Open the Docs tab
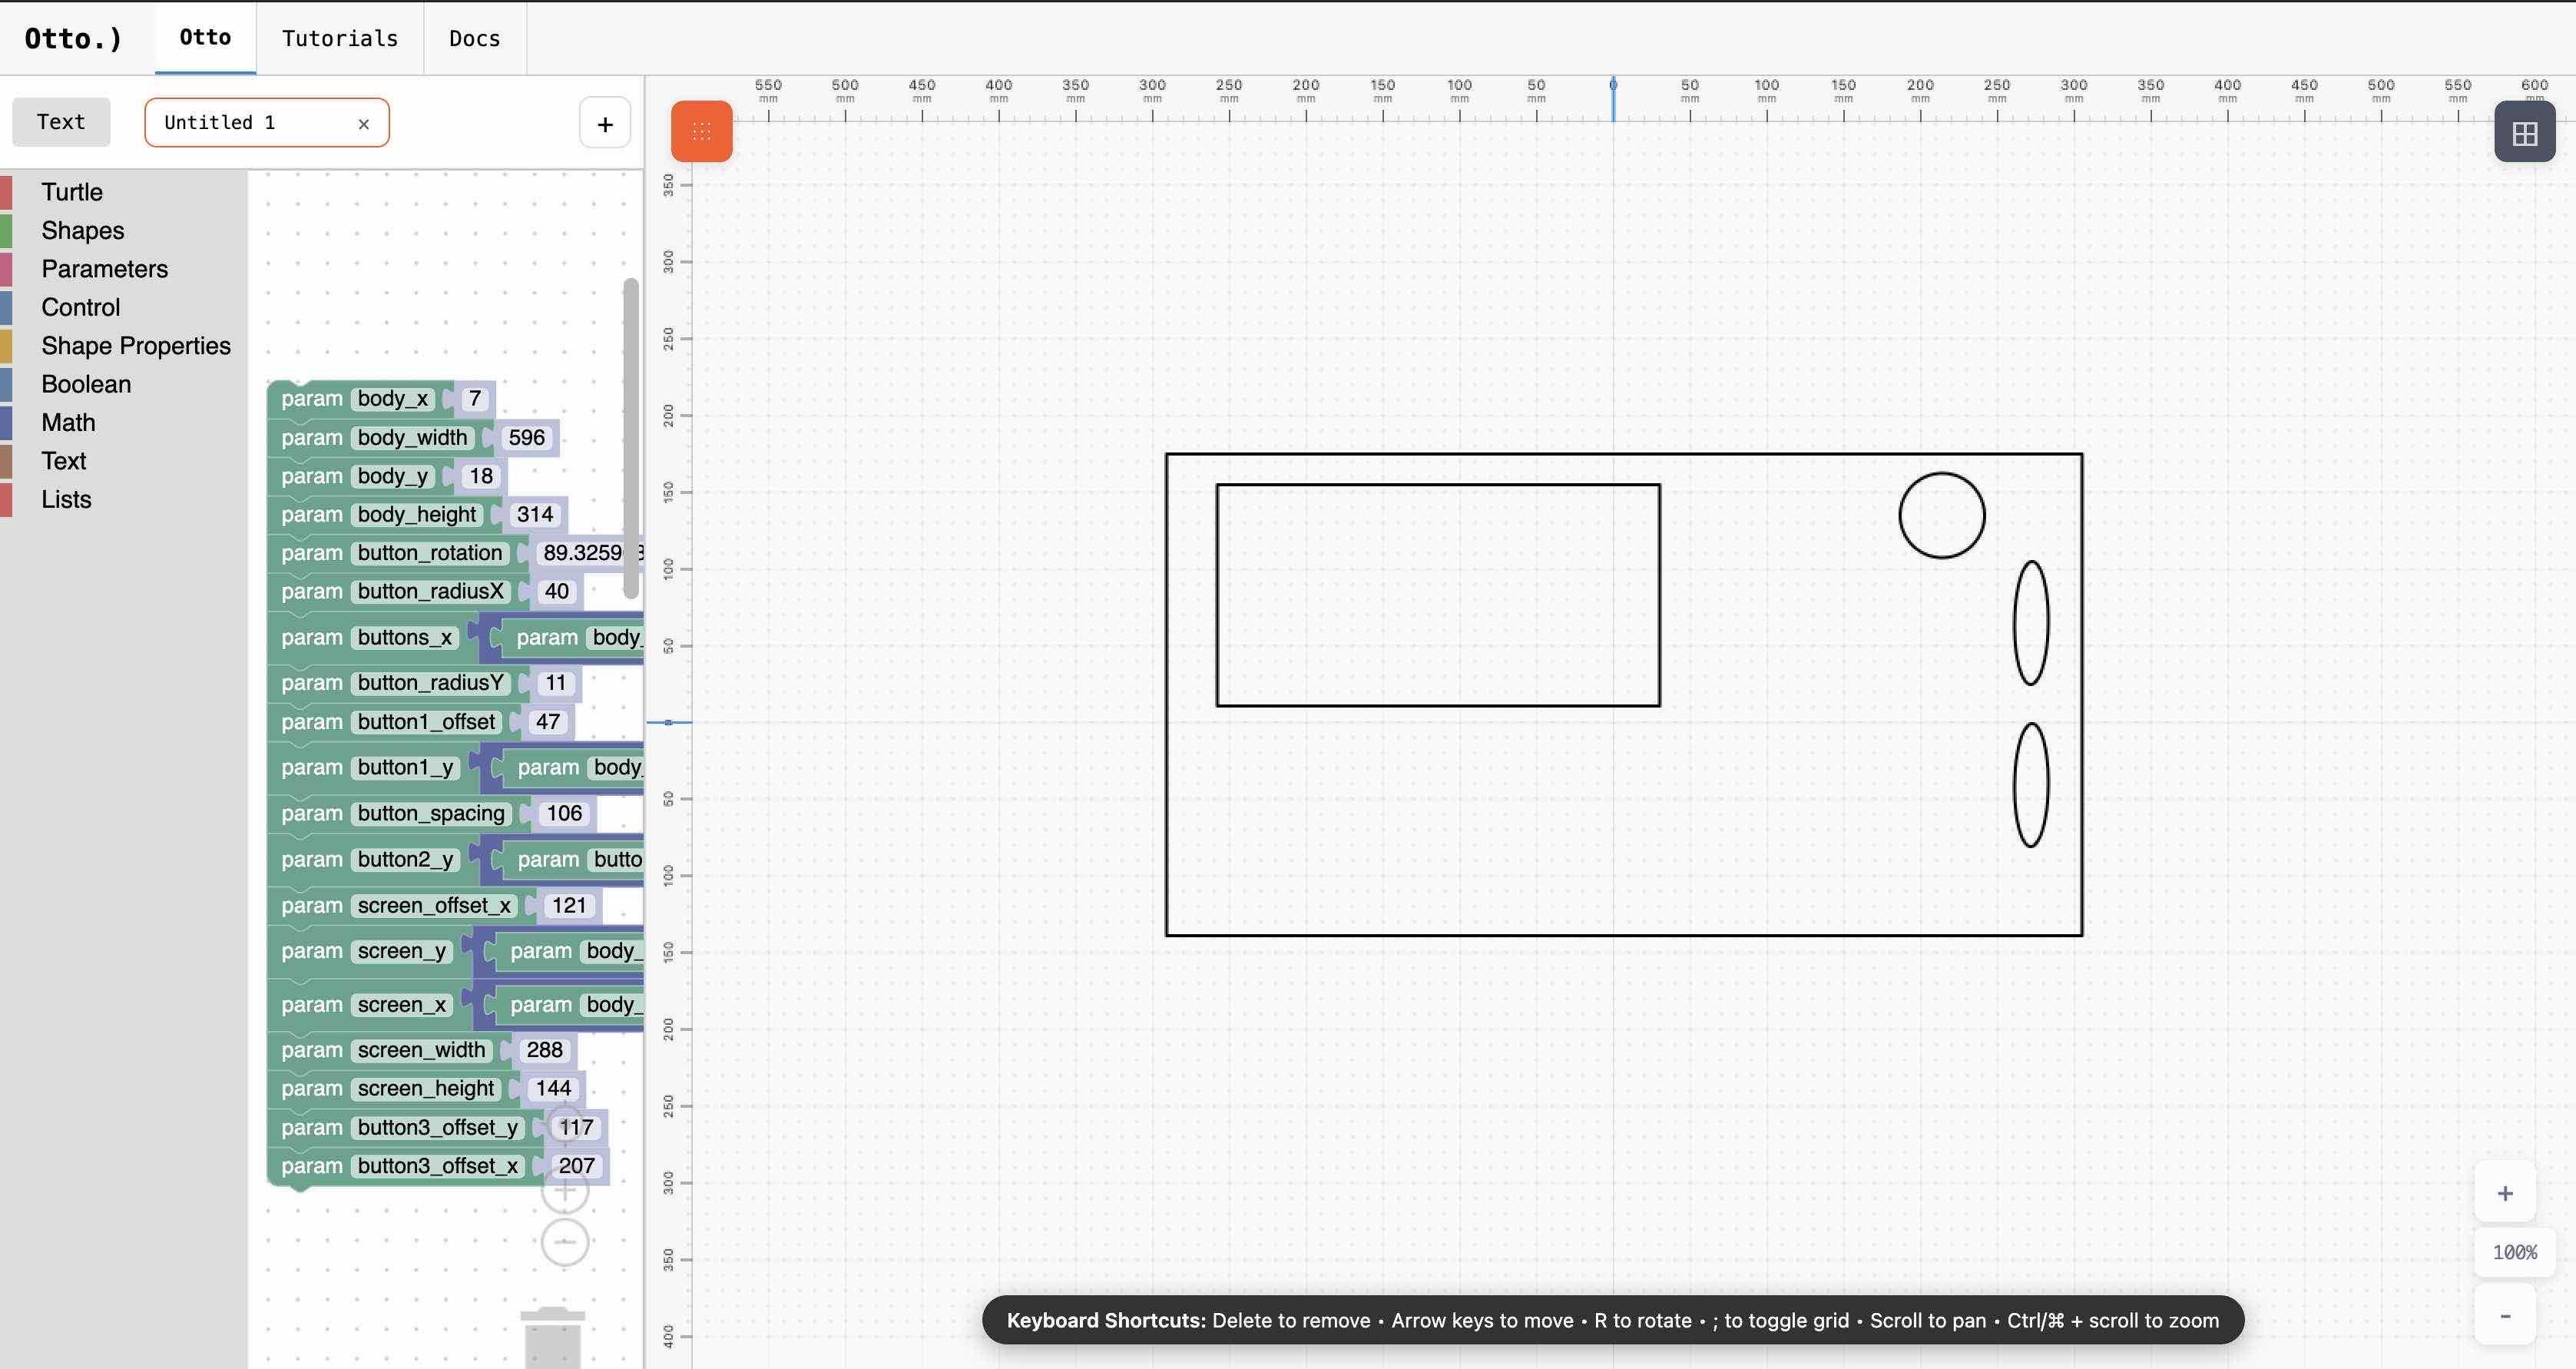This screenshot has height=1369, width=2576. pyautogui.click(x=474, y=38)
